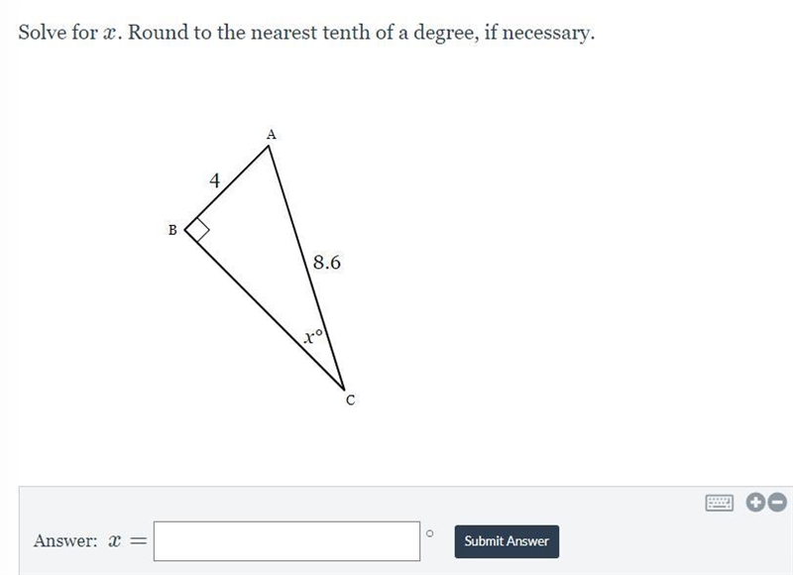Click the degree symbol beside the answer box
The image size is (793, 575).
pos(429,533)
